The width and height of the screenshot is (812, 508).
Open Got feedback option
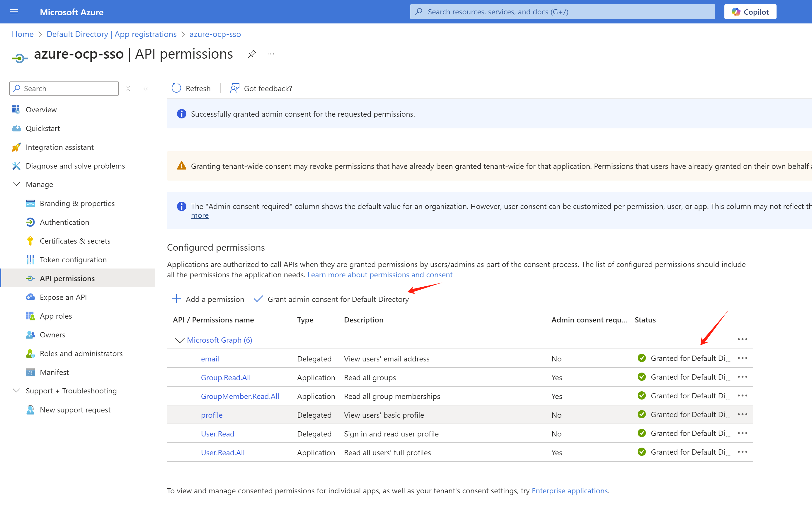coord(261,88)
